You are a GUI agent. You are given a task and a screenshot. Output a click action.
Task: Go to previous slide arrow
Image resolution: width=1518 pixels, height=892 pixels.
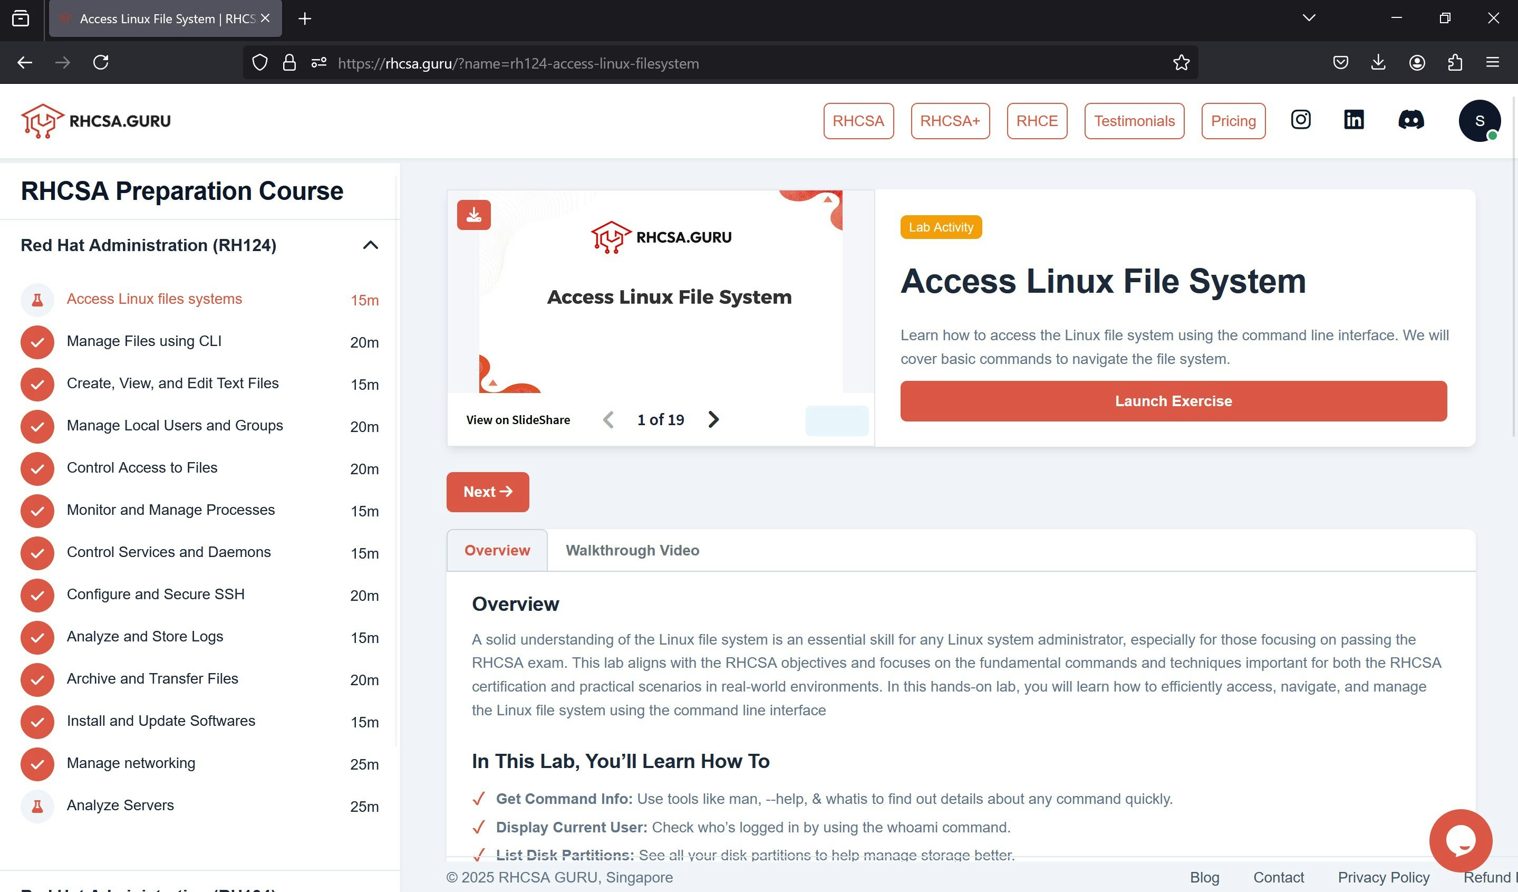(608, 419)
